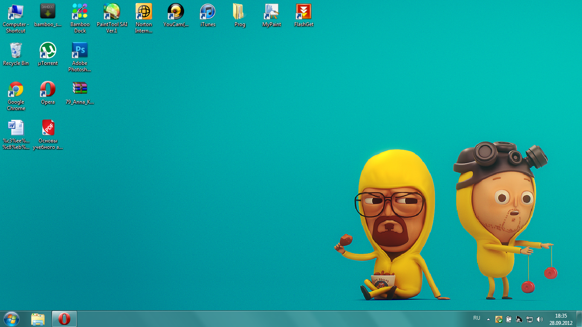The image size is (582, 327).
Task: Select the PaintTool SAI Ver.1 shortcut
Action: (112, 18)
